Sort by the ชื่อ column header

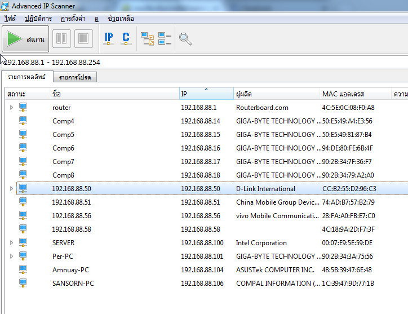point(114,94)
